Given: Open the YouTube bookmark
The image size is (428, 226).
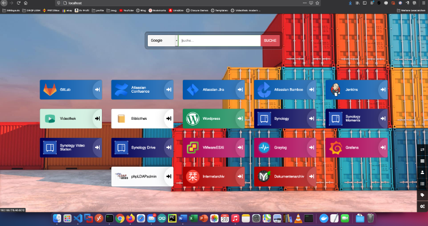Looking at the screenshot, I should (126, 10).
